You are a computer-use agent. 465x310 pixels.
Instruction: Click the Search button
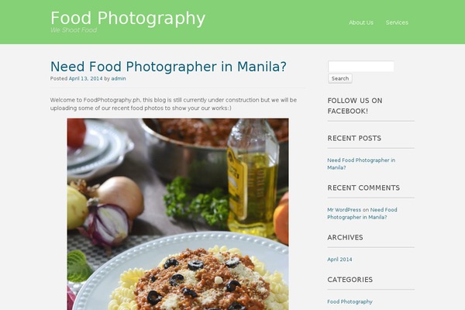click(x=340, y=78)
